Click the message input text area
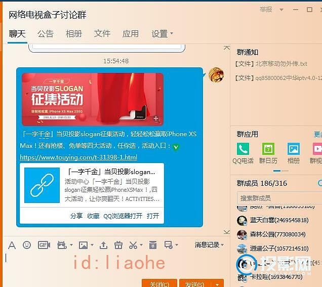This screenshot has height=287, width=322. (x=116, y=264)
